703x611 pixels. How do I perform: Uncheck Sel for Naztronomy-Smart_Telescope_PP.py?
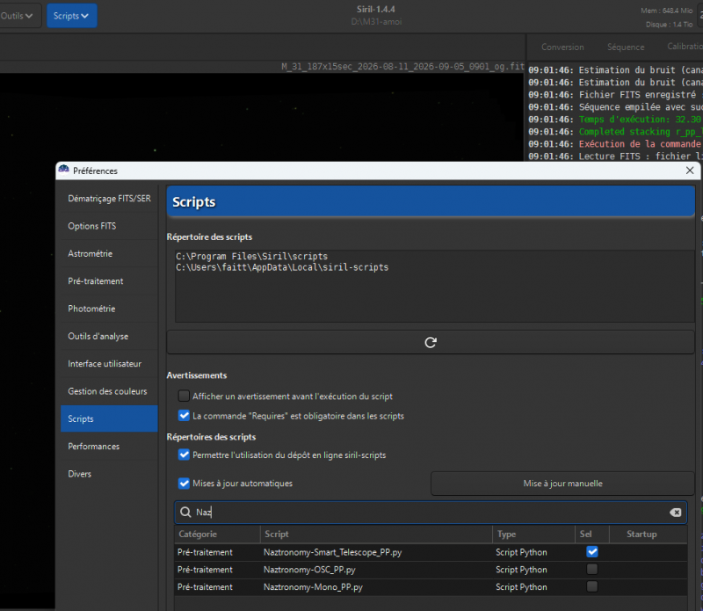coord(591,552)
